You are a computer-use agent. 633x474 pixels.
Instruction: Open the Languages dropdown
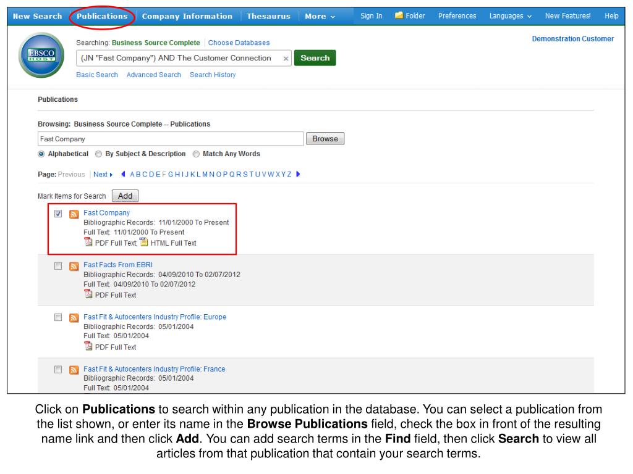click(510, 15)
